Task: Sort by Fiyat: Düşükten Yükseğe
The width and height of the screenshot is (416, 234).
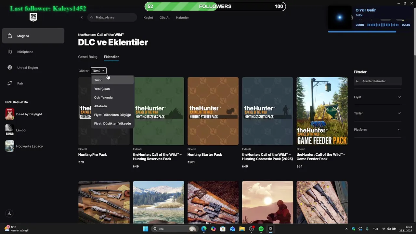Action: point(112,123)
